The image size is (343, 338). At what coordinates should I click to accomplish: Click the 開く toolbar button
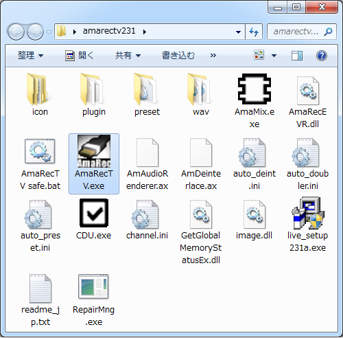coord(80,56)
